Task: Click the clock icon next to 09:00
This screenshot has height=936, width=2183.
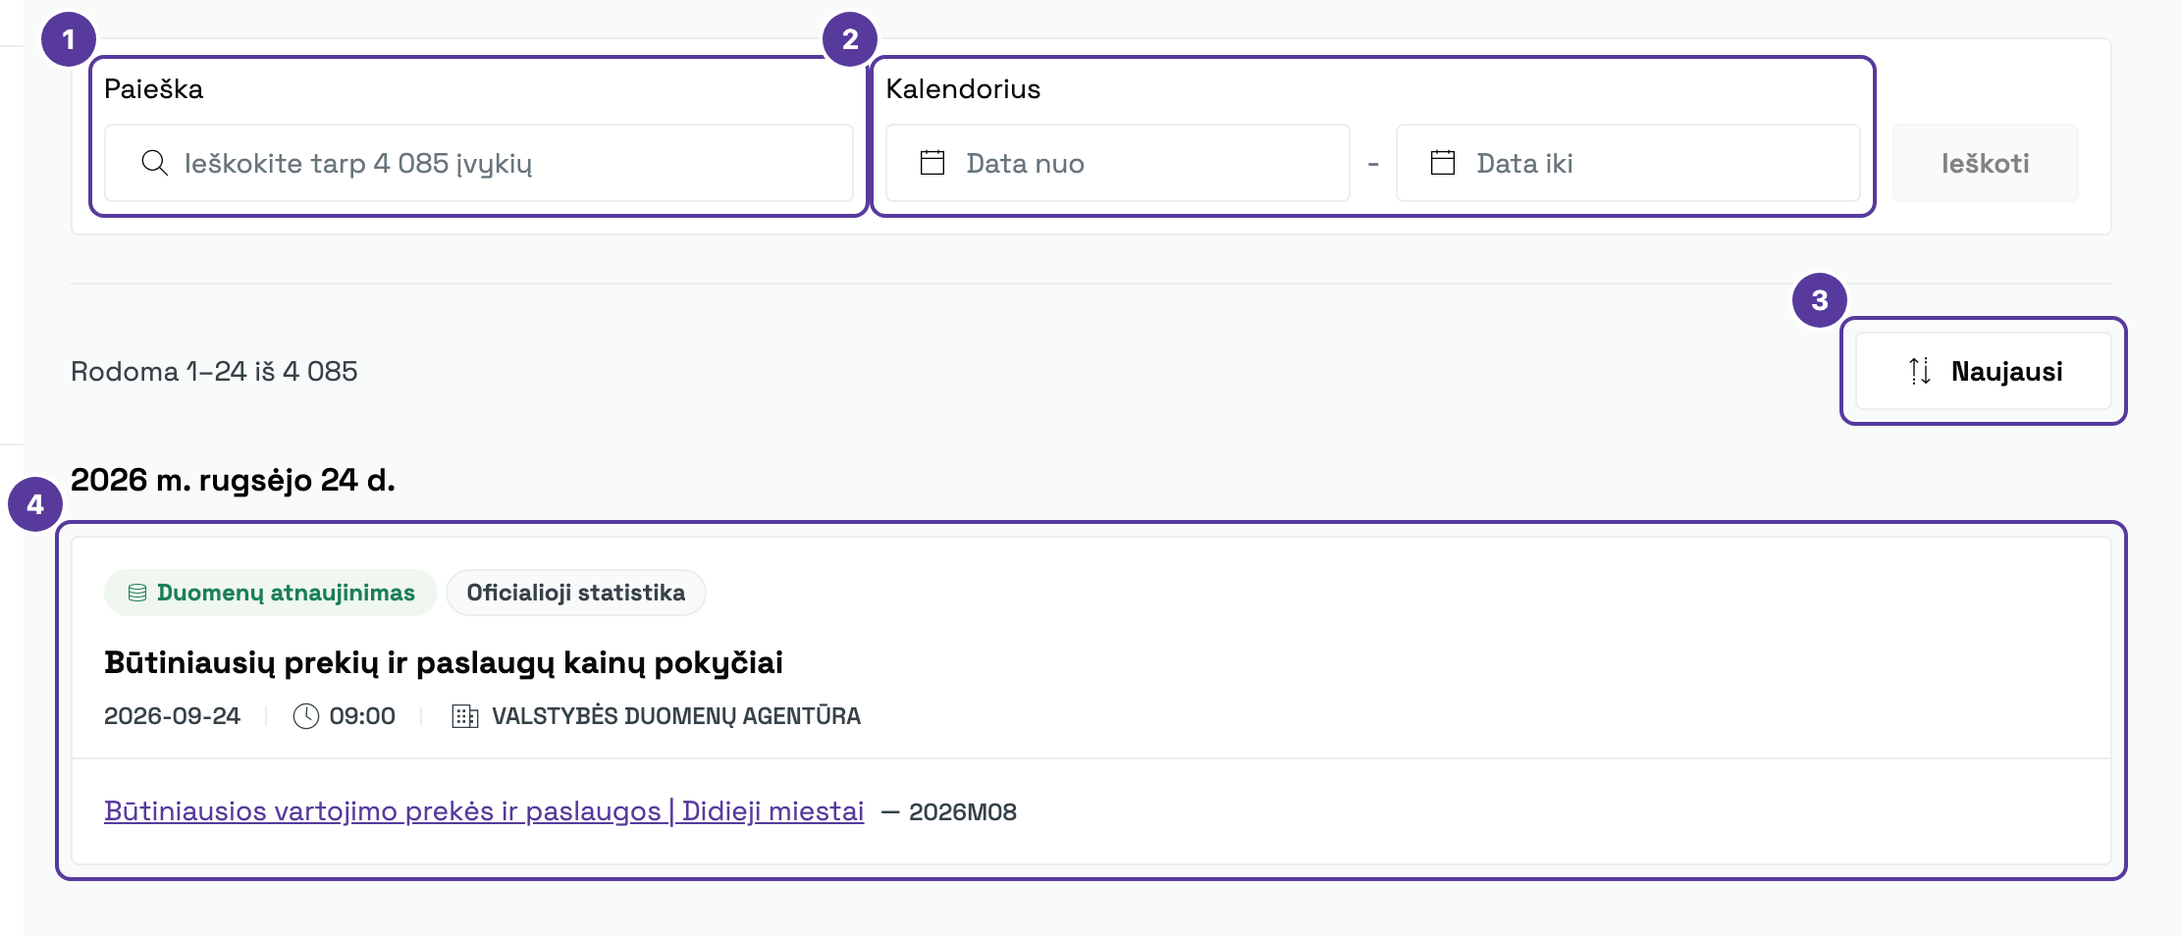Action: [306, 716]
